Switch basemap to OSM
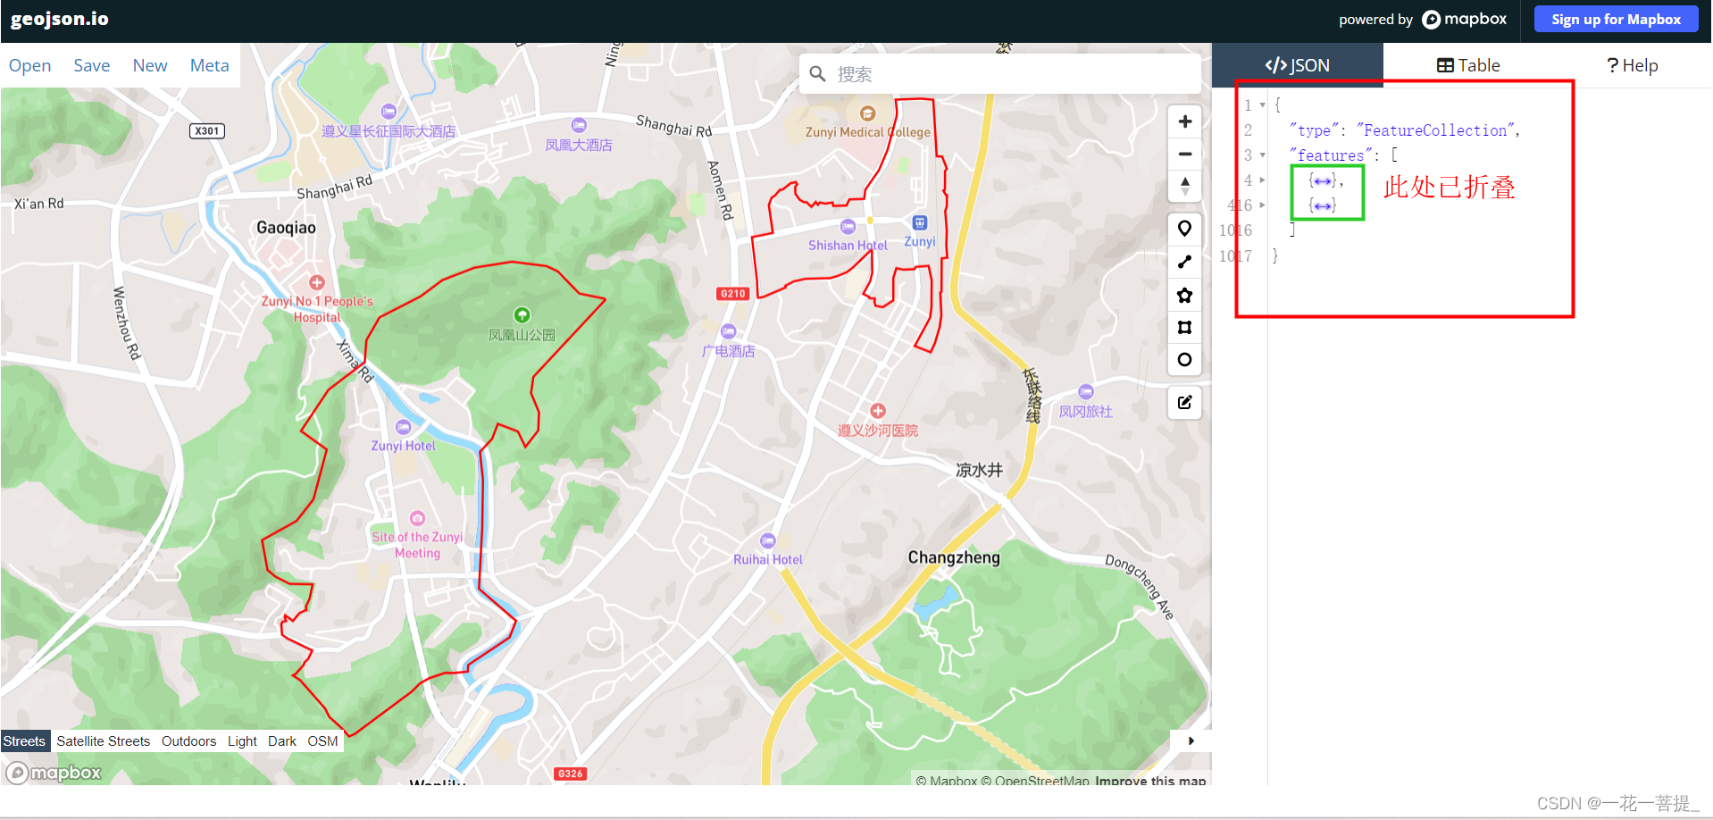 [x=322, y=741]
